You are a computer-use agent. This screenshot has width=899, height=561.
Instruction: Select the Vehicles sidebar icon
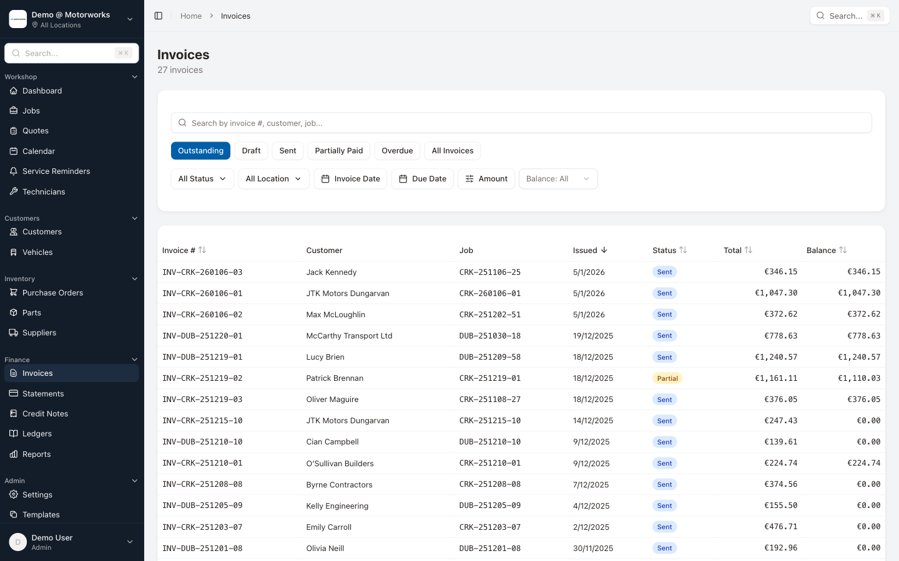point(13,252)
